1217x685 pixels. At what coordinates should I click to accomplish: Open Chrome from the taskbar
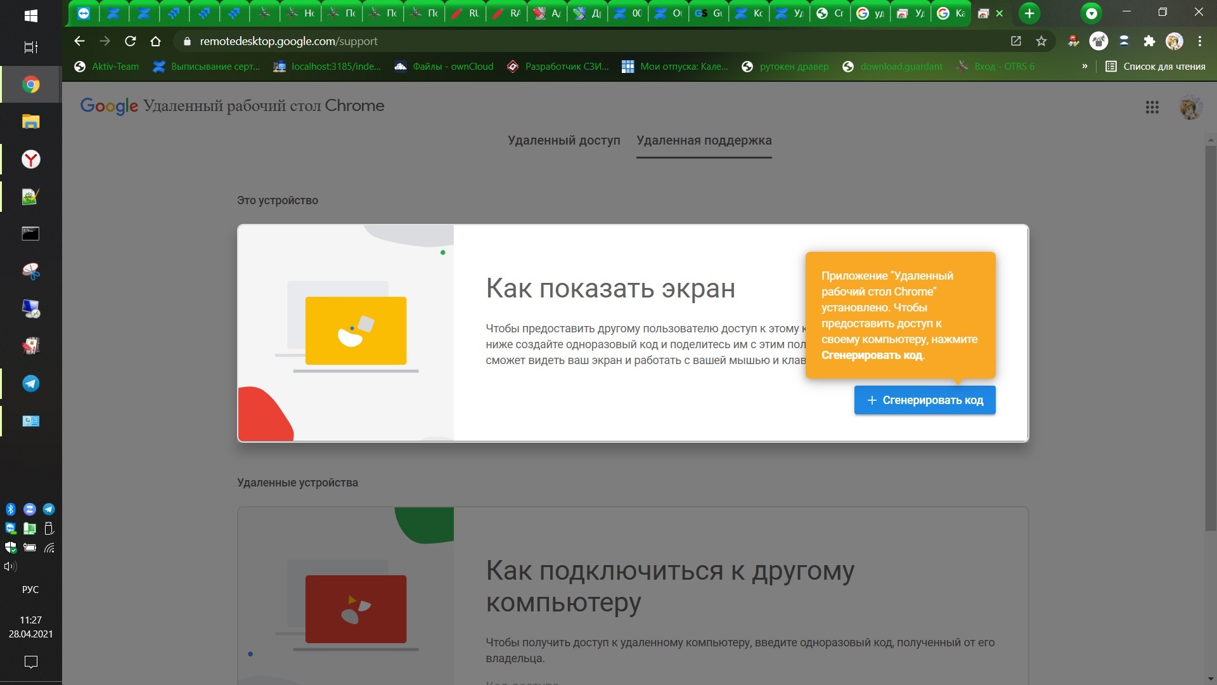click(x=30, y=84)
